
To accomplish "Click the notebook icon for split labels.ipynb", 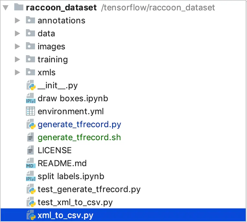I will pyautogui.click(x=30, y=176).
